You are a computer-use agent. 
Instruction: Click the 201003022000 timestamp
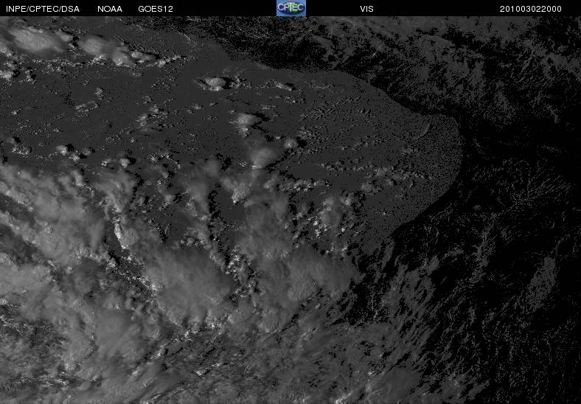click(531, 9)
